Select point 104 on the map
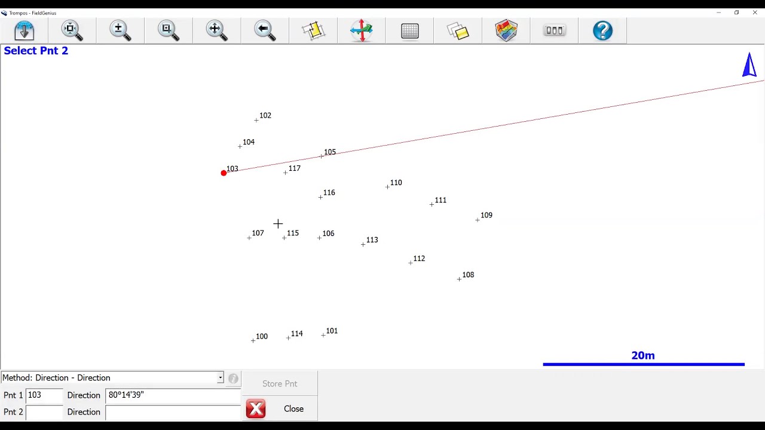 [x=240, y=146]
